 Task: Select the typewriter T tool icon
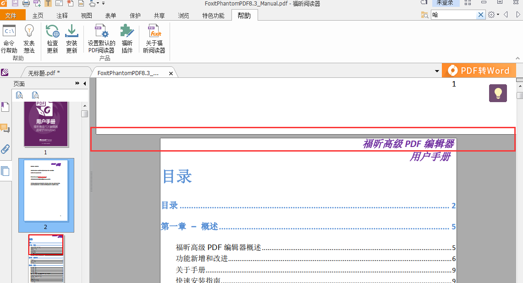click(48, 3)
